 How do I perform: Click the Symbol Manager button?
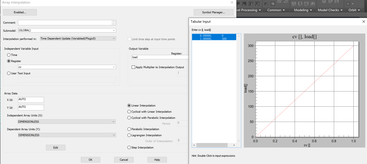213,12
